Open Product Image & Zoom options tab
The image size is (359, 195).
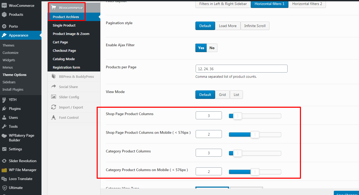point(74,34)
